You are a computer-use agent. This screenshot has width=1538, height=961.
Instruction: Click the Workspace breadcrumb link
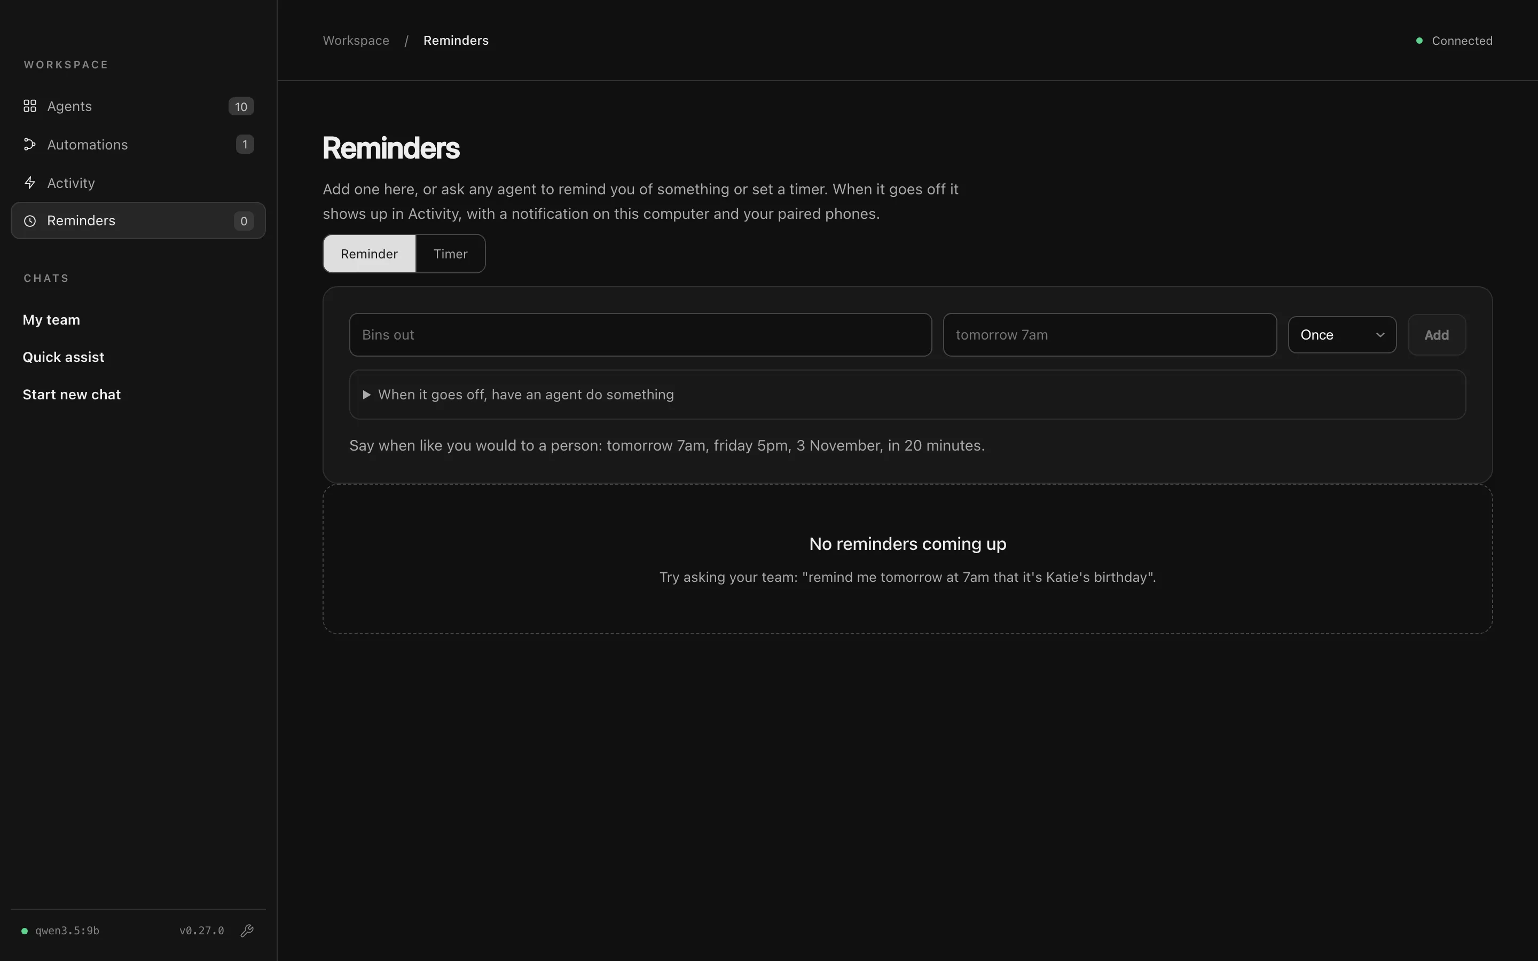point(356,41)
